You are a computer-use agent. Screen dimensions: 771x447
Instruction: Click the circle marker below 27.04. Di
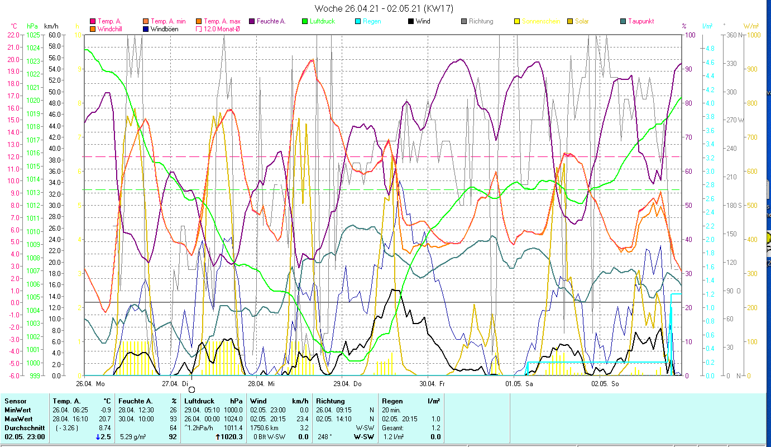point(191,389)
